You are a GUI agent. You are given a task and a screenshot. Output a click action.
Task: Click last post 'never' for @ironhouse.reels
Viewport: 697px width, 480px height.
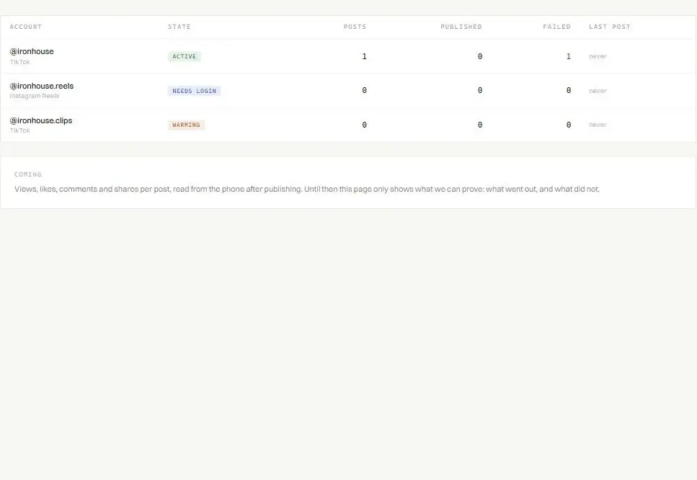[x=598, y=91]
